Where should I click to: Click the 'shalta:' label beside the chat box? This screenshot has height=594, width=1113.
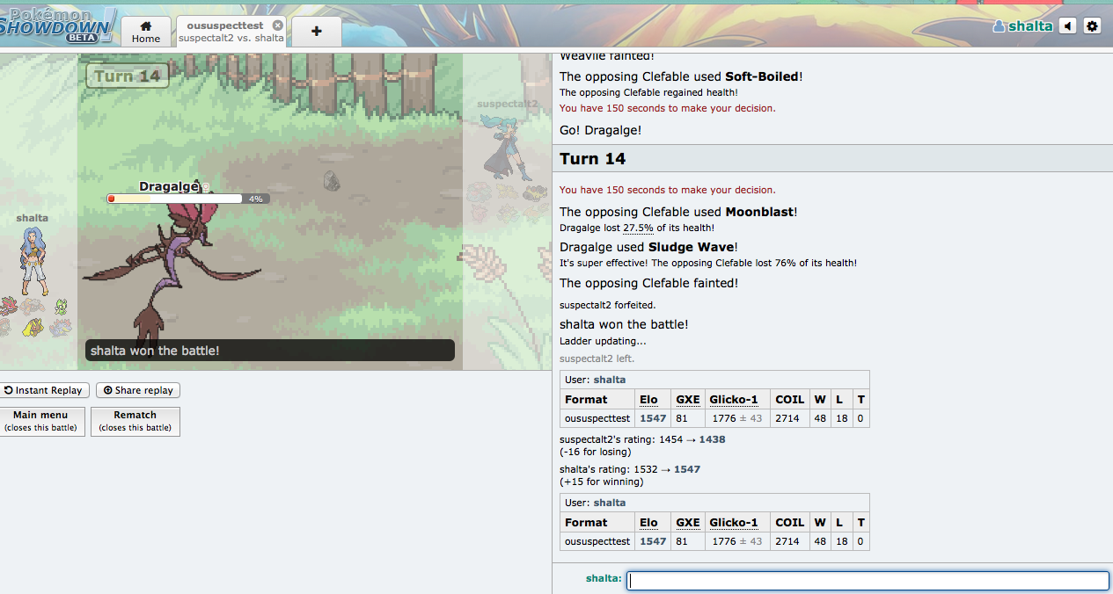(604, 578)
